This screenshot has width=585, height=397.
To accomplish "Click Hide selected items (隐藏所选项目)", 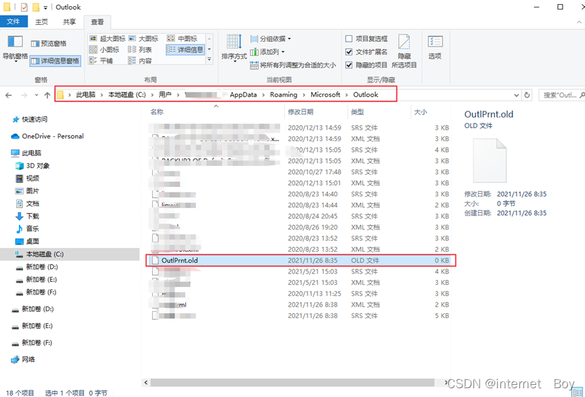I will pyautogui.click(x=404, y=51).
